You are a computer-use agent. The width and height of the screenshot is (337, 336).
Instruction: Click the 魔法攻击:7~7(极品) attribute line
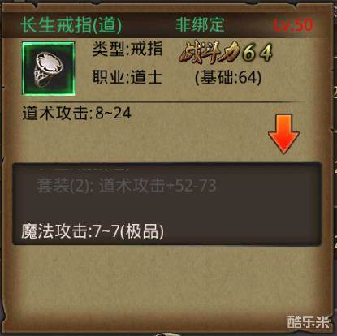(93, 231)
